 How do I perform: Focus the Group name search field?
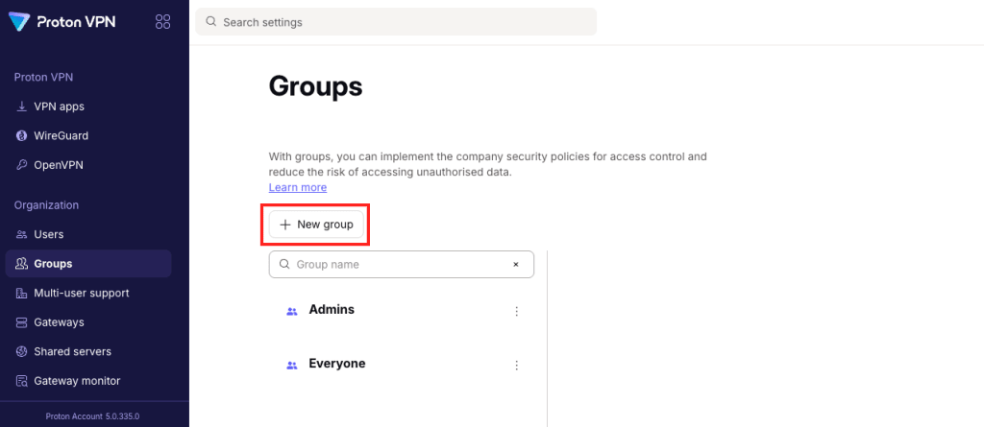point(402,265)
